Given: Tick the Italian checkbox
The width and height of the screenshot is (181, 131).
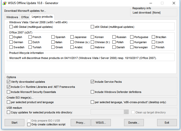Looking at the screenshot, I should click(53, 42).
